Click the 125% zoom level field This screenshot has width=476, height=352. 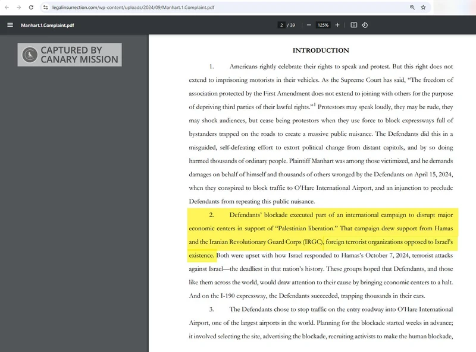tap(322, 25)
